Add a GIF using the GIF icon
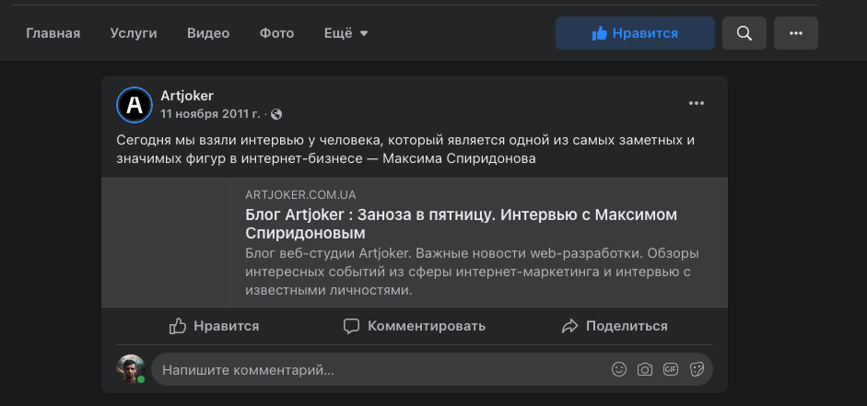This screenshot has height=406, width=867. click(671, 369)
